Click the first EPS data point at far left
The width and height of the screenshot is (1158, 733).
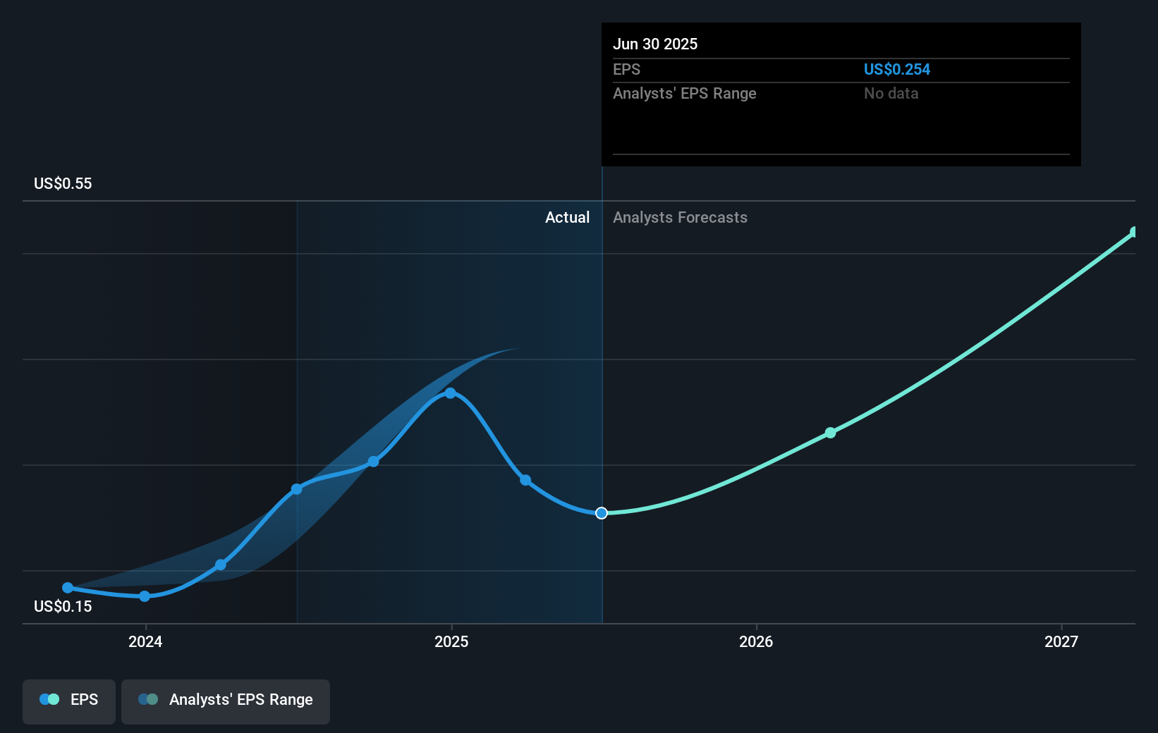[68, 588]
